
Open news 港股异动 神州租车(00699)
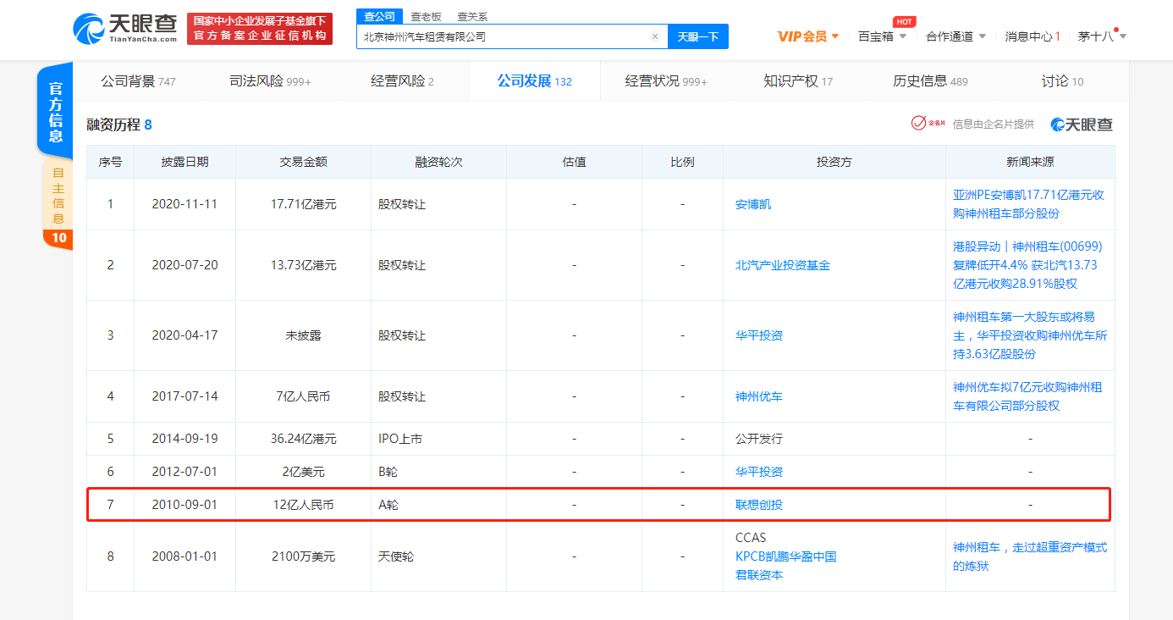coord(1027,265)
